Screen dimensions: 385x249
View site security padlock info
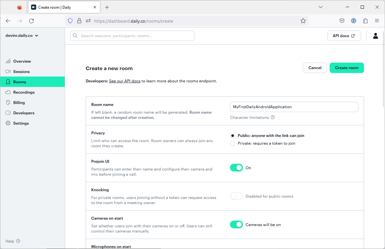point(79,21)
